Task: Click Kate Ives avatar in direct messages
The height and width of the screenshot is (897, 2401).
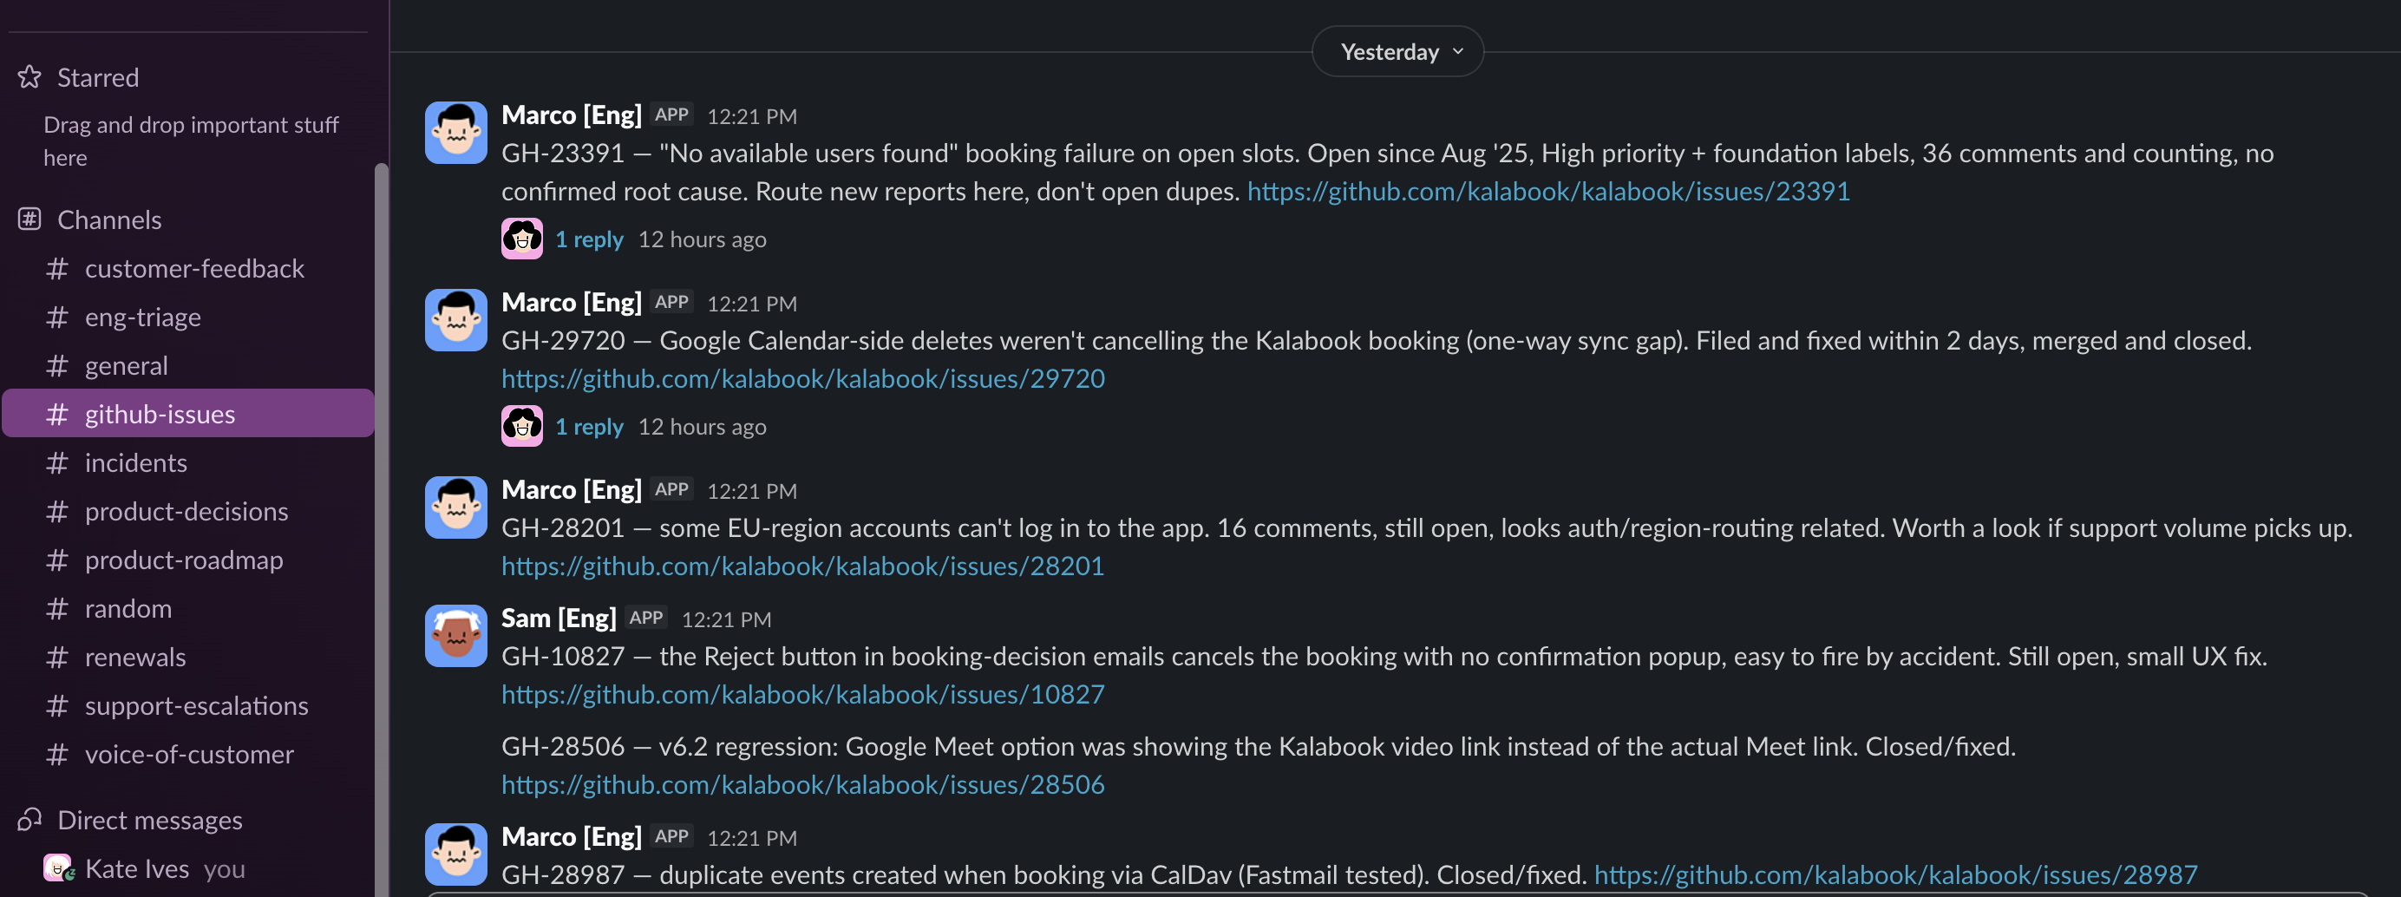Action: pyautogui.click(x=59, y=868)
